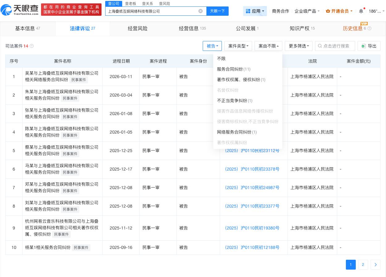Image resolution: width=386 pixels, height=277 pixels.
Task: Go to page 2 of results
Action: [x=363, y=265]
